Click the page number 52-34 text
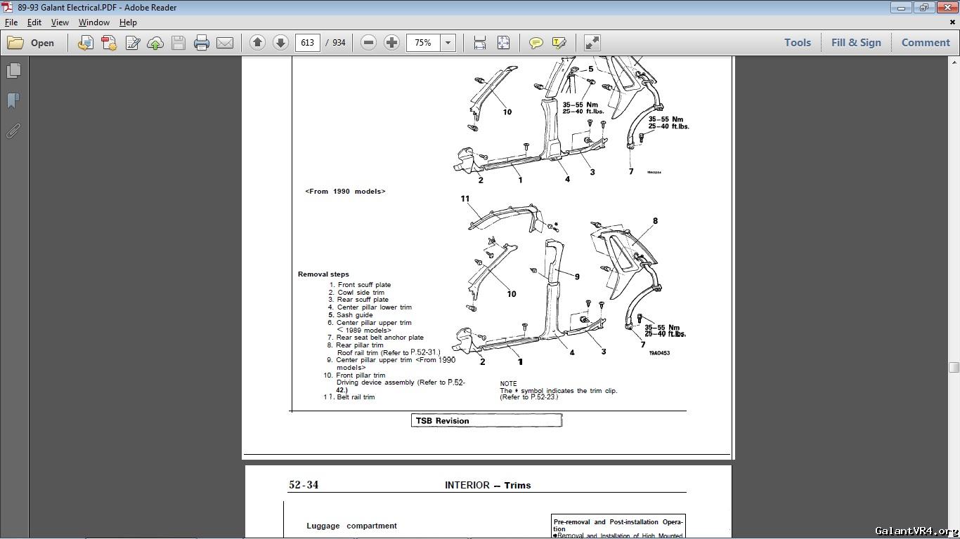Screen dimensions: 960x539 point(304,485)
